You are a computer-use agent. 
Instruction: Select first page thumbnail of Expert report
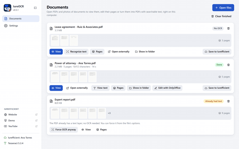point(55,113)
